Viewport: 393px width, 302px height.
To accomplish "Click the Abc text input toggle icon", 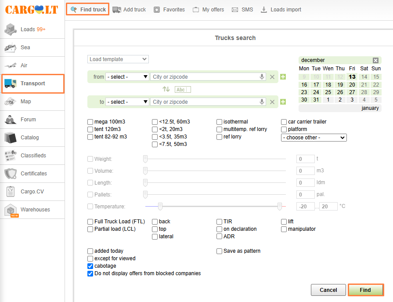I will point(183,89).
